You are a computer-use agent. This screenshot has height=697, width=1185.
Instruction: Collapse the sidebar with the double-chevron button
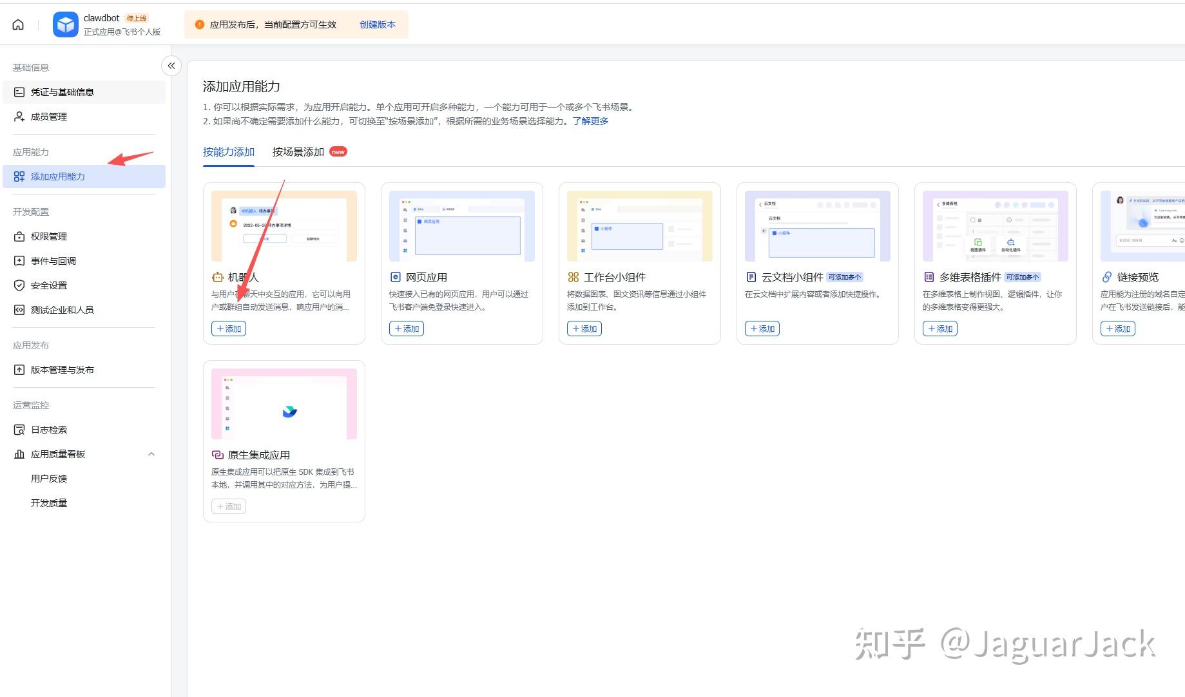[171, 66]
